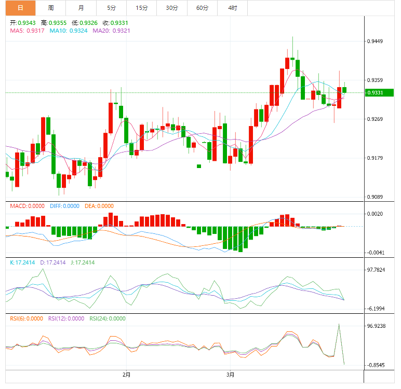Choose the 60分 interval tab

point(203,8)
